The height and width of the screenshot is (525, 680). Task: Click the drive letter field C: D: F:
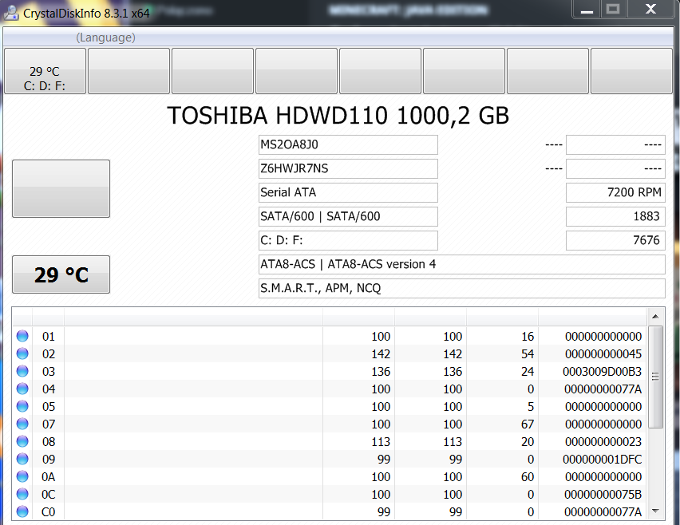pyautogui.click(x=348, y=240)
